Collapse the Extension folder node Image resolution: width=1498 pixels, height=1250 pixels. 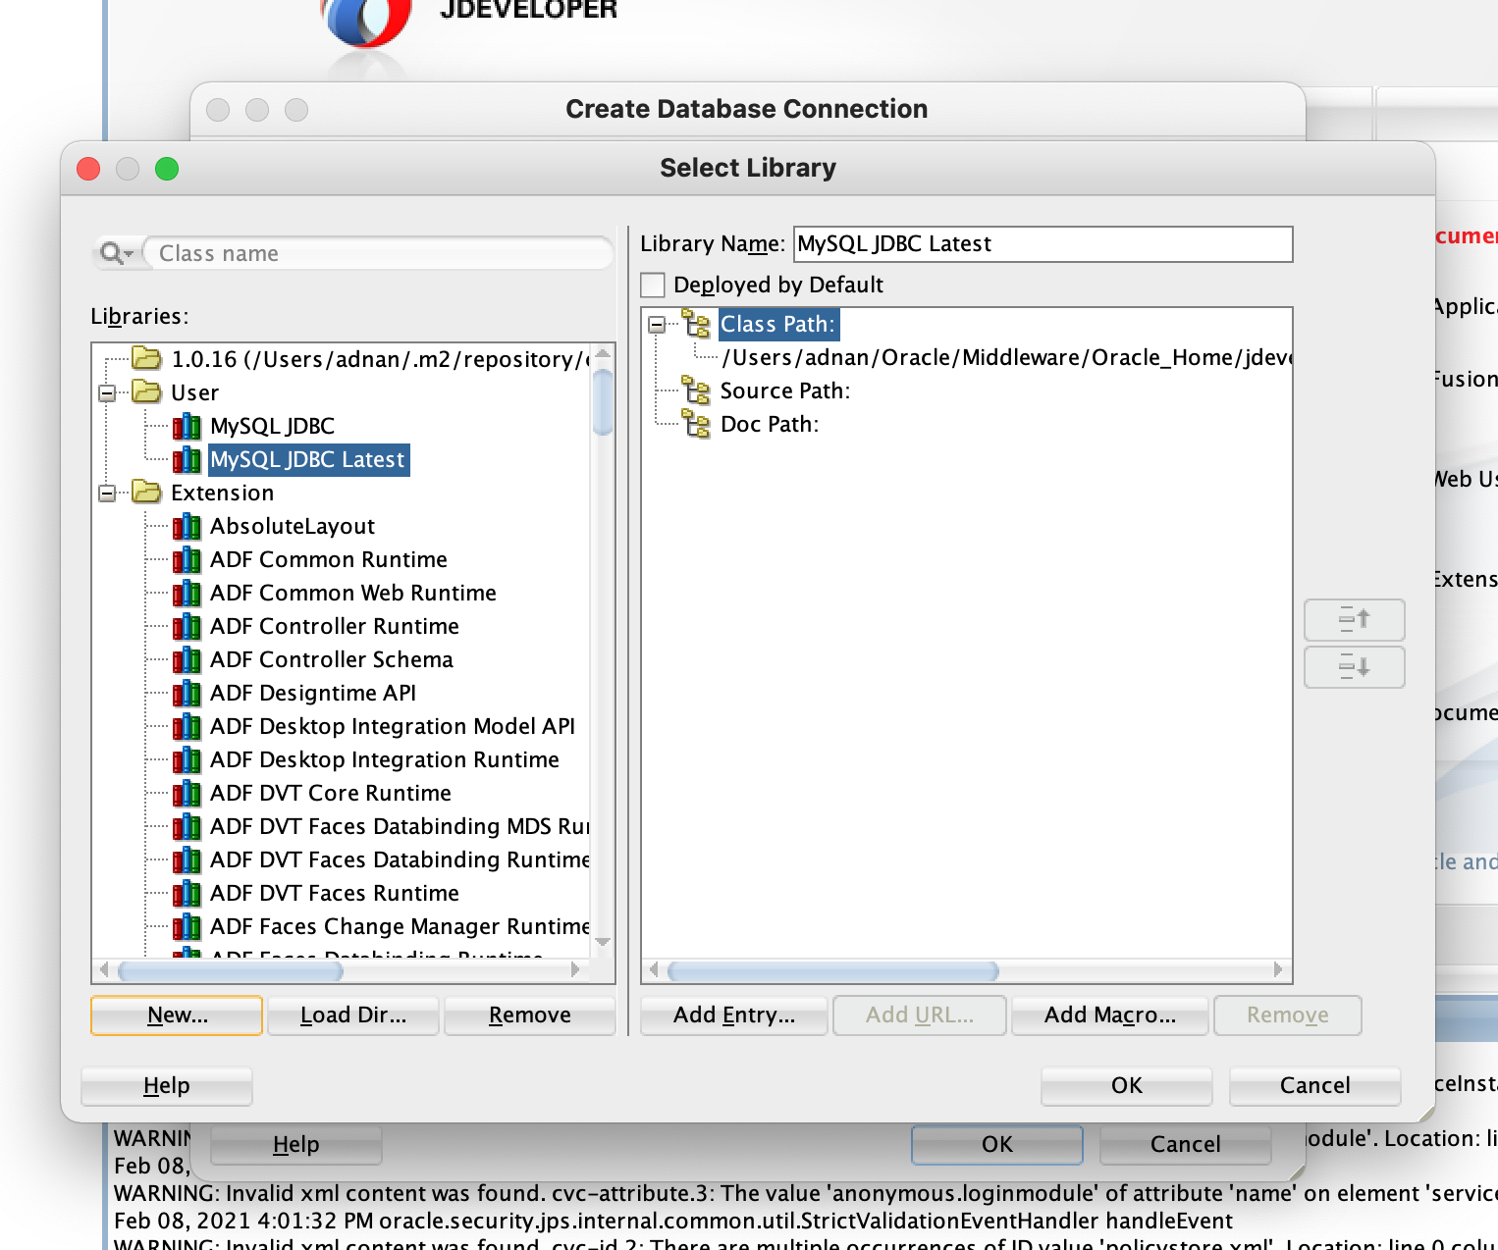pos(107,494)
